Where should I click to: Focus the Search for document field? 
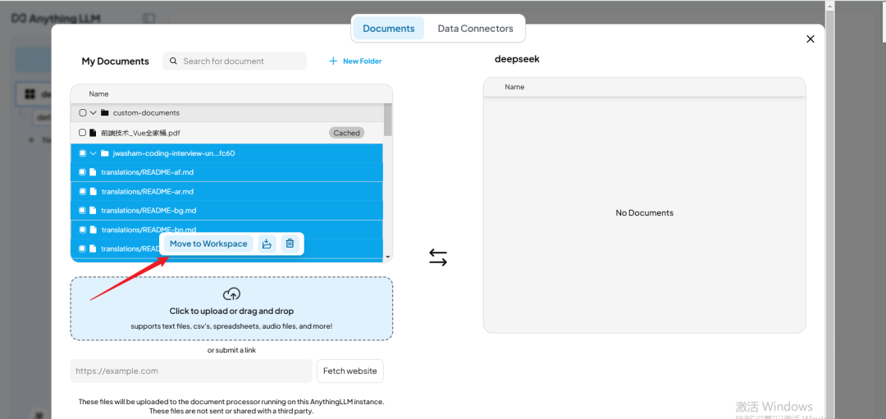(235, 61)
